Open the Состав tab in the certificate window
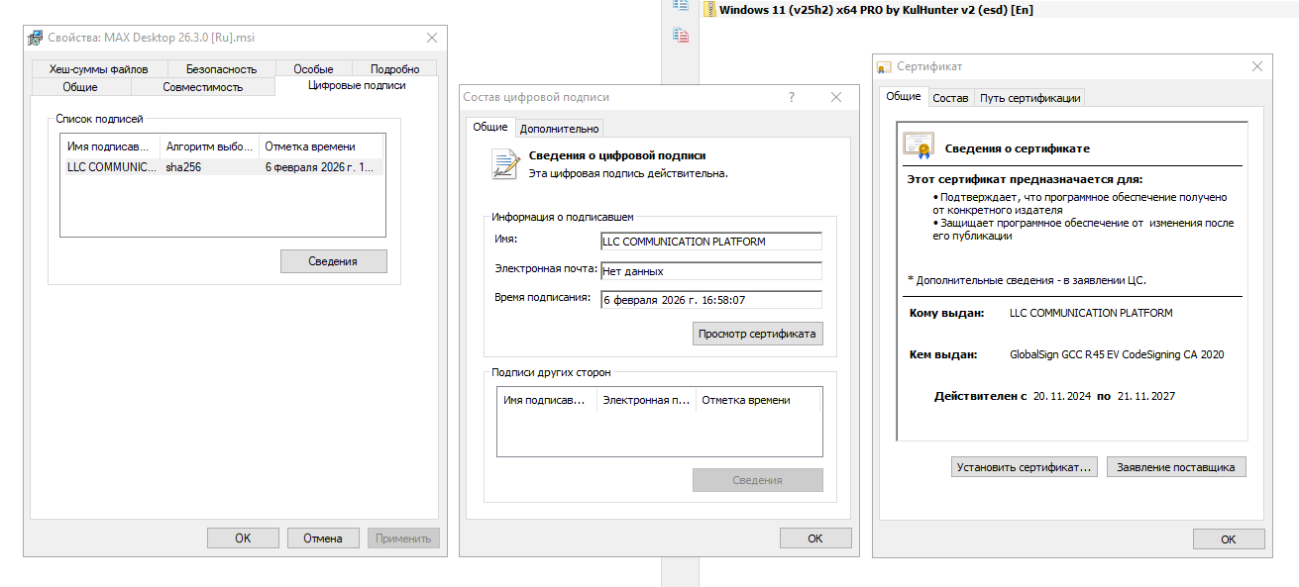1299x587 pixels. tap(950, 98)
